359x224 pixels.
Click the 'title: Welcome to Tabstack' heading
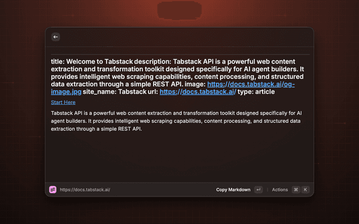coord(92,62)
